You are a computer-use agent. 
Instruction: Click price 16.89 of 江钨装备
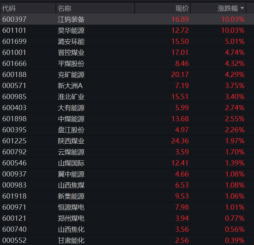click(180, 20)
